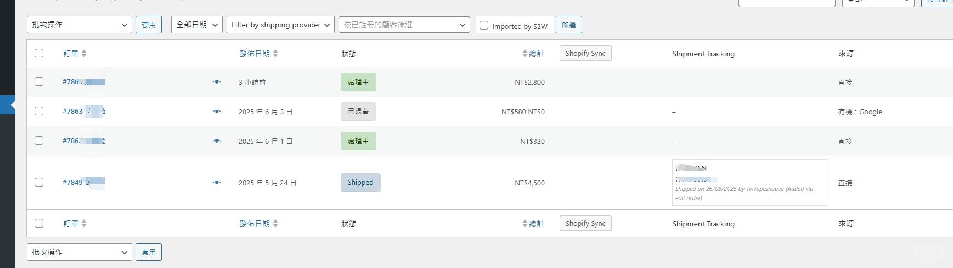Click 處理中 status of order #7865
This screenshot has width=953, height=268.
pyautogui.click(x=358, y=82)
